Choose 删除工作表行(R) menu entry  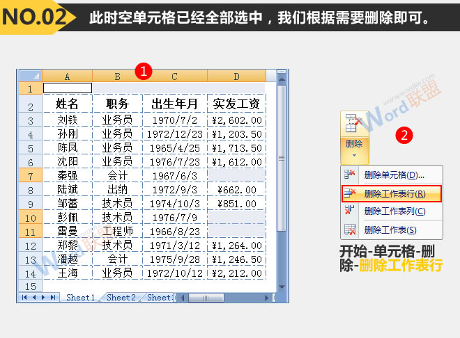click(x=392, y=193)
